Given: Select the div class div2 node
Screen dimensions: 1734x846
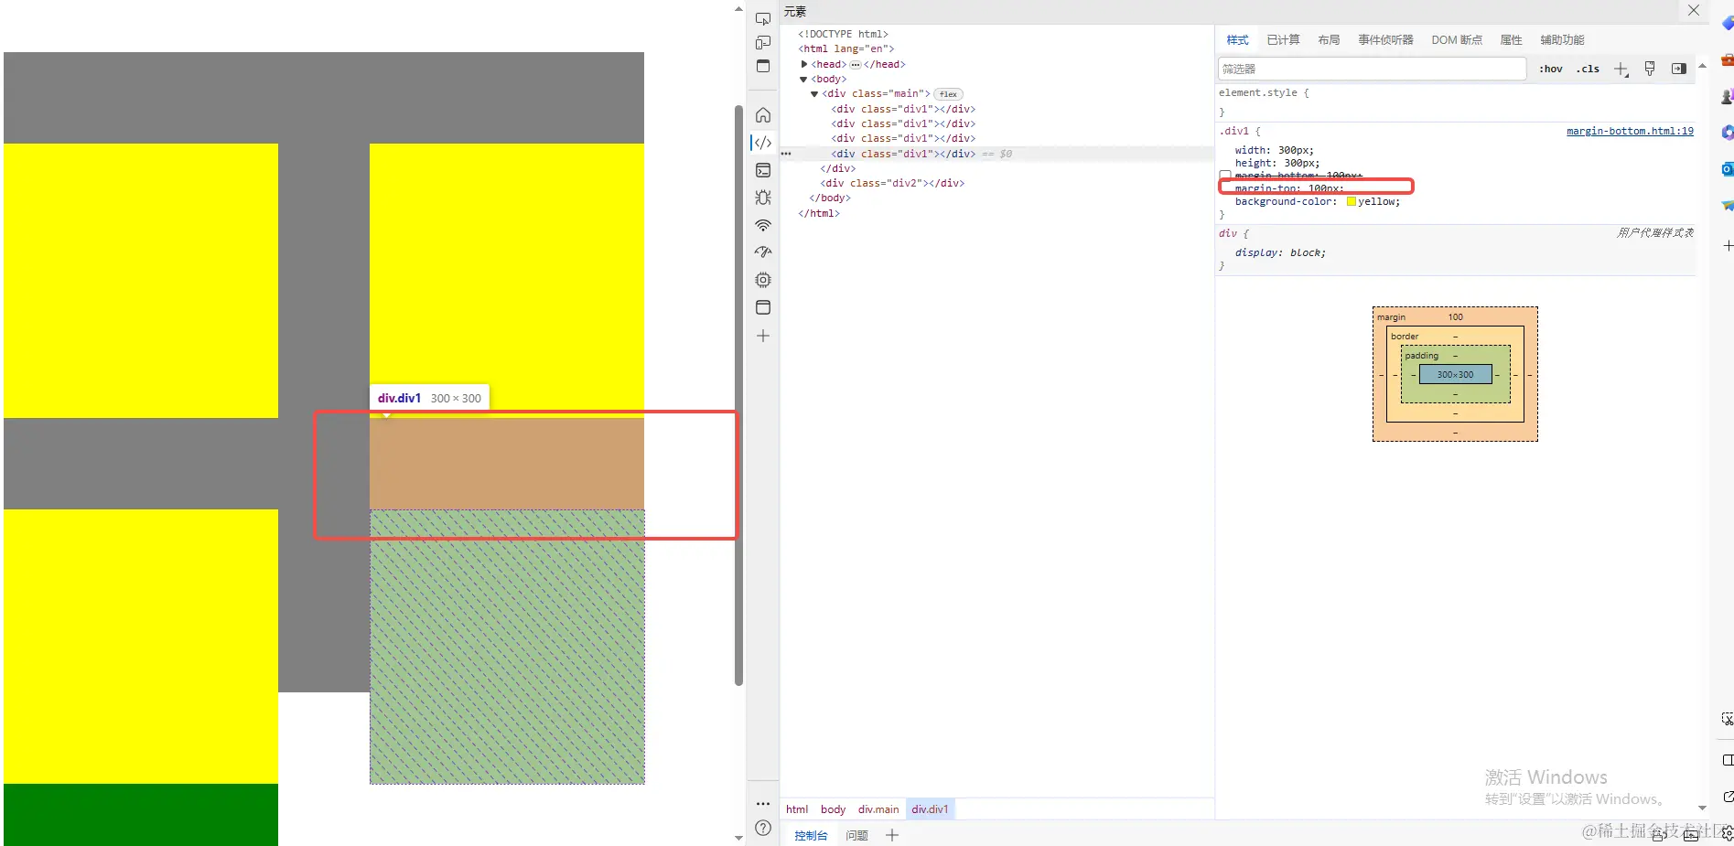Looking at the screenshot, I should click(x=892, y=183).
